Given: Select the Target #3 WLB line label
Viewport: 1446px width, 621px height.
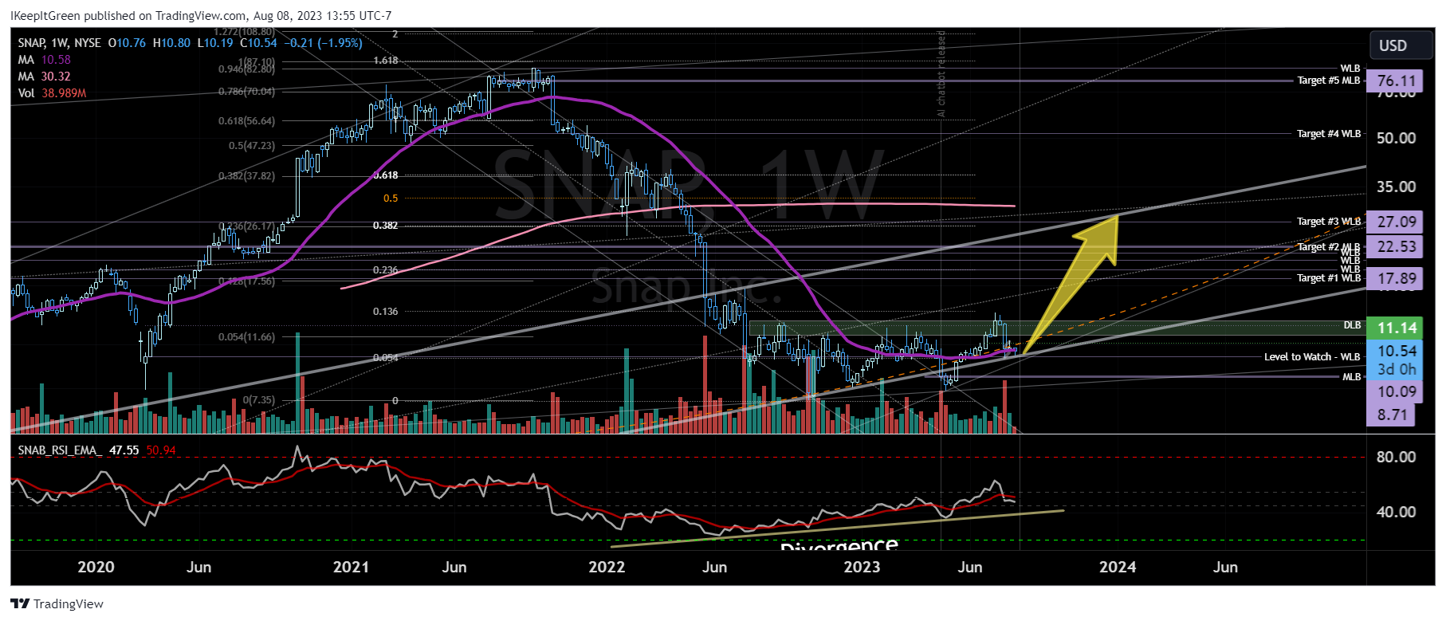Looking at the screenshot, I should click(1328, 222).
